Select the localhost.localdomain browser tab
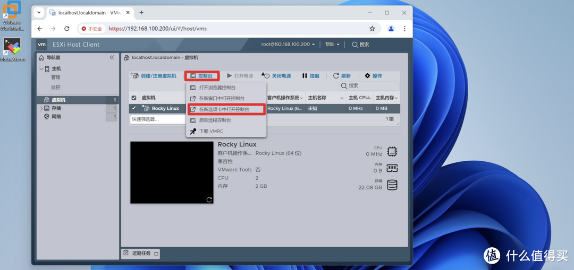Image resolution: width=574 pixels, height=270 pixels. (x=90, y=12)
